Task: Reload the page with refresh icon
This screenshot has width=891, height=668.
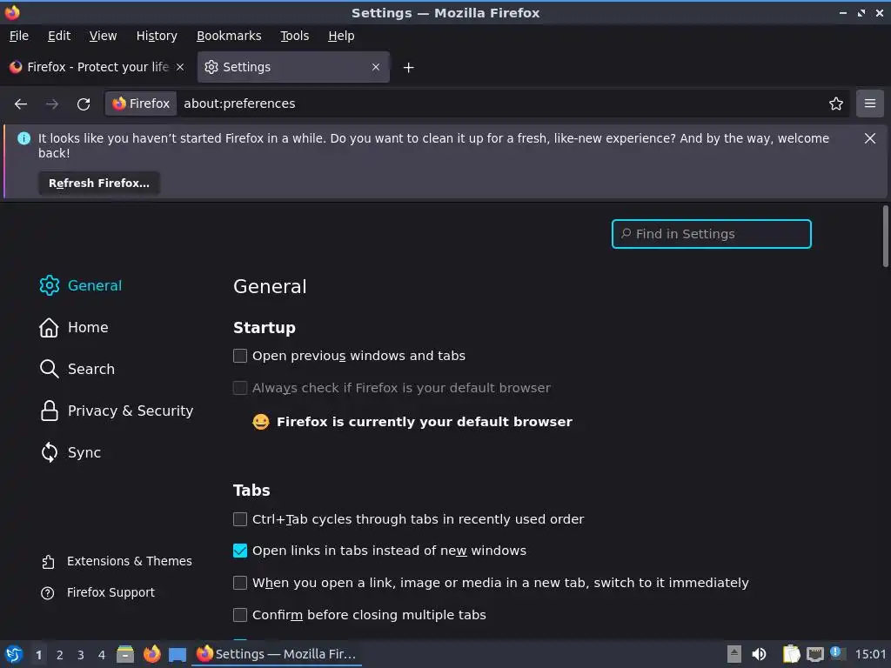Action: [x=84, y=104]
